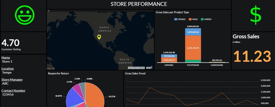275x107 pixels.
Task: Select the orange Footwear male segment 6,291,734.78
Action: [193, 48]
